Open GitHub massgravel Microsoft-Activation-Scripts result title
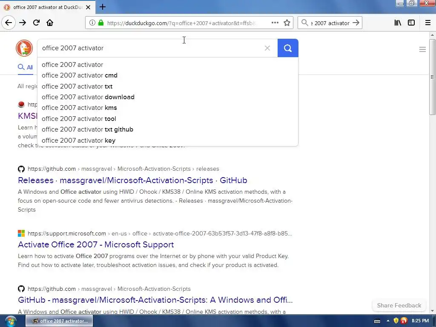The height and width of the screenshot is (327, 436). [x=155, y=300]
